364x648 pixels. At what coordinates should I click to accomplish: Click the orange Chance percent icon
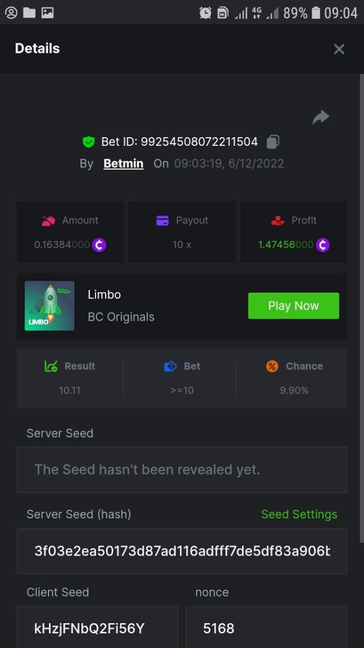(272, 366)
